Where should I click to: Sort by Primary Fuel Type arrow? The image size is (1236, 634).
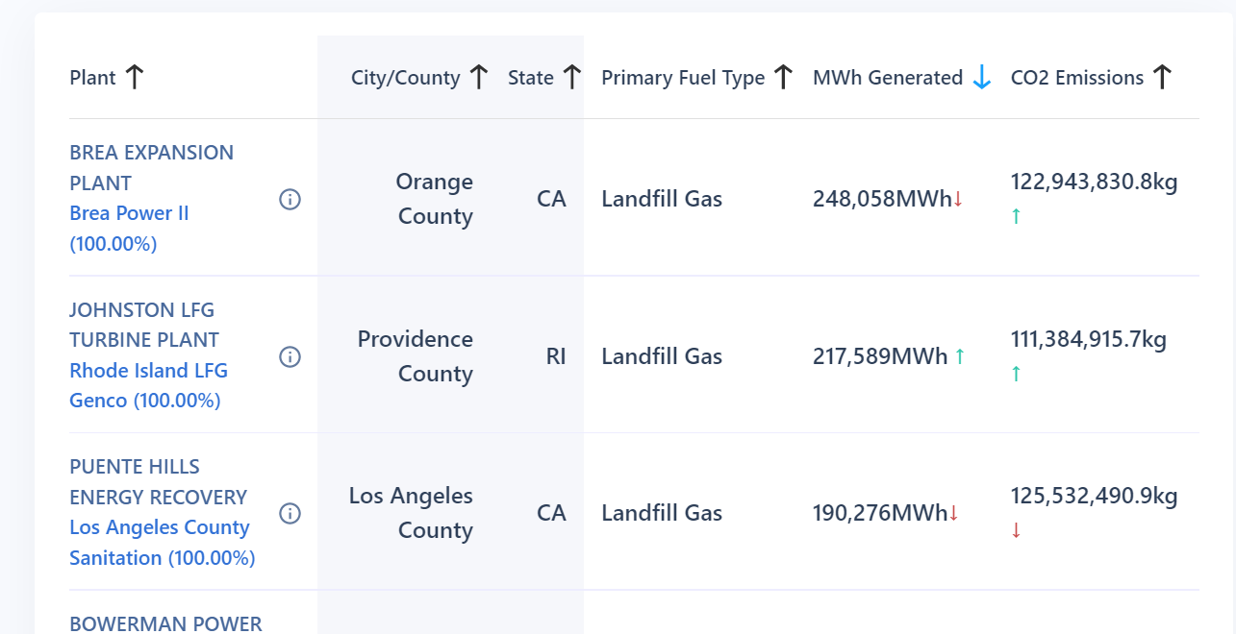(783, 78)
